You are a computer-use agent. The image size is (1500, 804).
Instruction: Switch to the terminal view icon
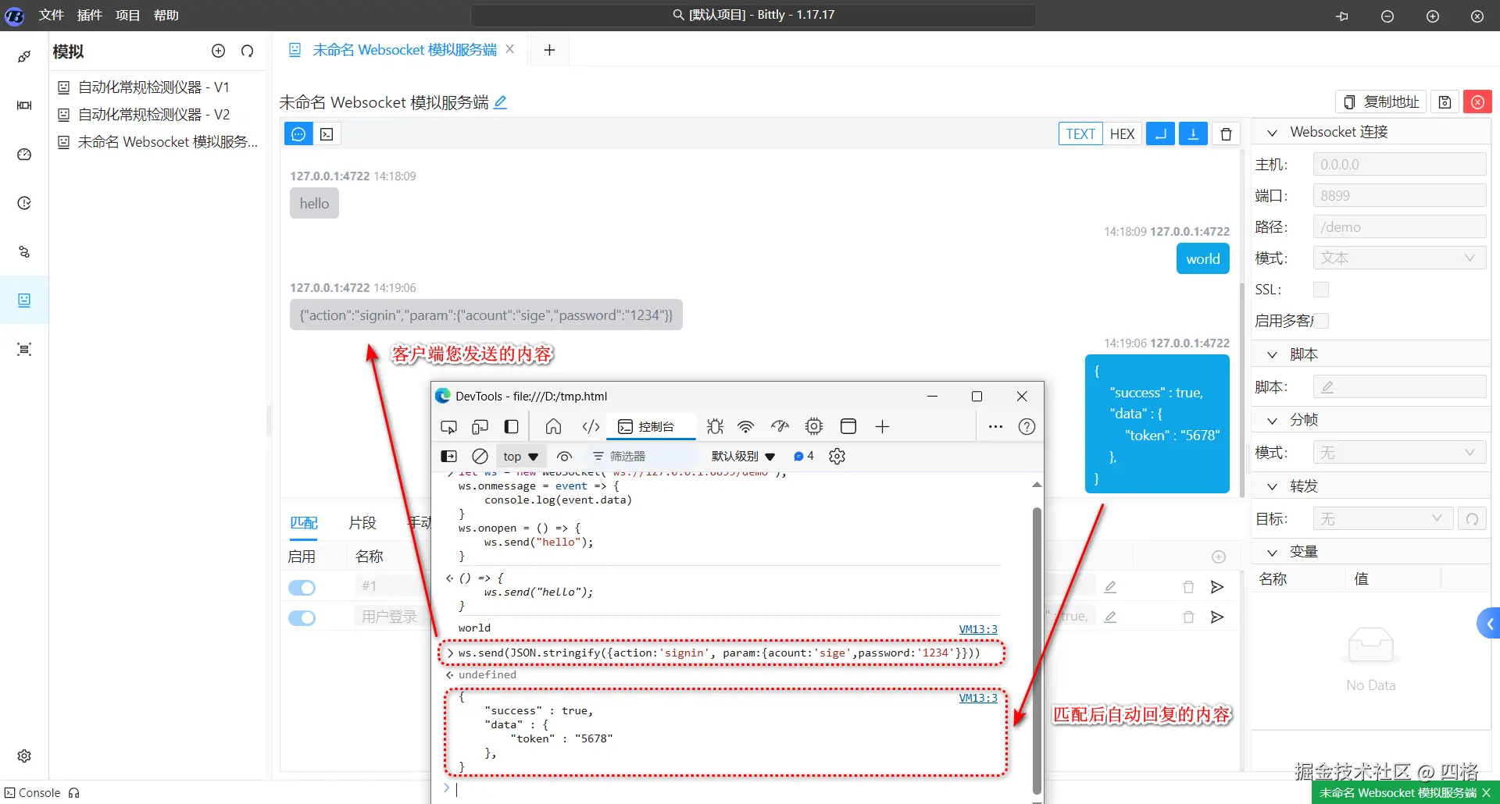[327, 134]
